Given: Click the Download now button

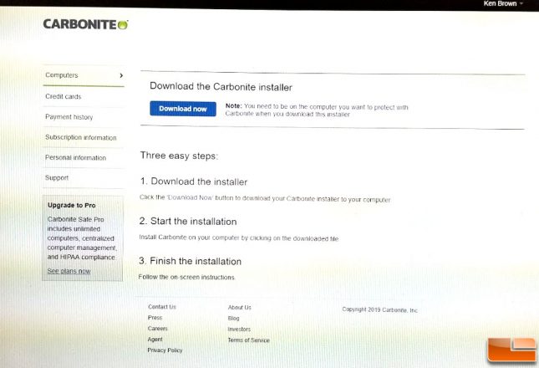Looking at the screenshot, I should 183,109.
